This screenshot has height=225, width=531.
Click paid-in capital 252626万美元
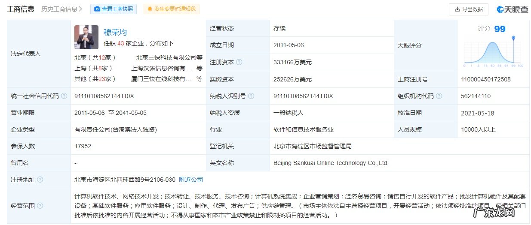point(292,79)
